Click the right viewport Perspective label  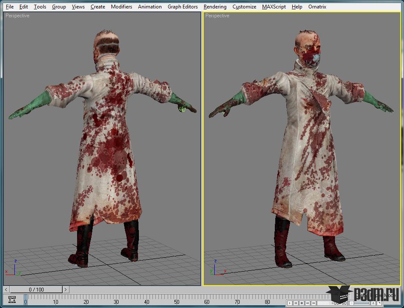click(x=217, y=16)
